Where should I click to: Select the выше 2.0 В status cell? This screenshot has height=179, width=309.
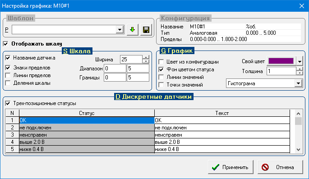[x=87, y=142]
